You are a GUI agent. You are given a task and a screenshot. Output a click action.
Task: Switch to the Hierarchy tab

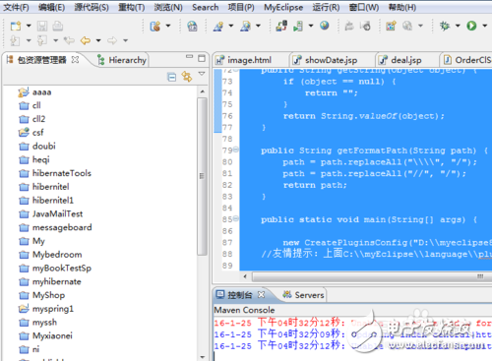(x=122, y=60)
